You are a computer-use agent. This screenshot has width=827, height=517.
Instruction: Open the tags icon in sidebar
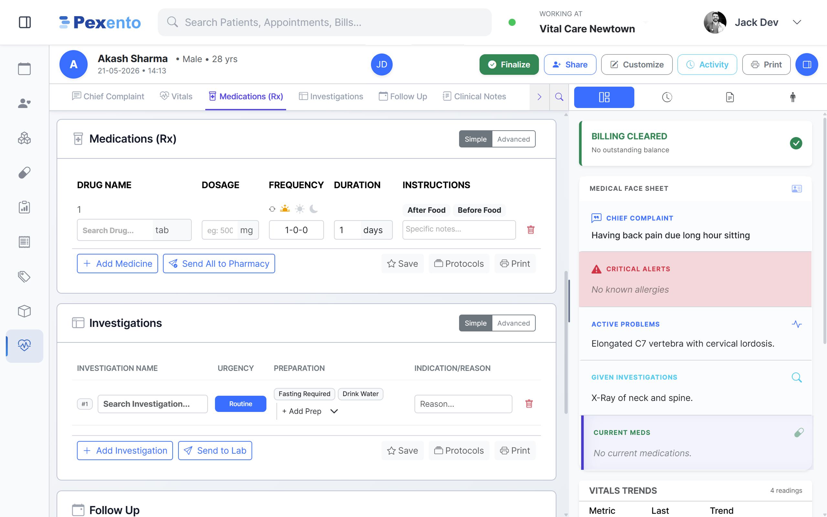click(x=24, y=277)
